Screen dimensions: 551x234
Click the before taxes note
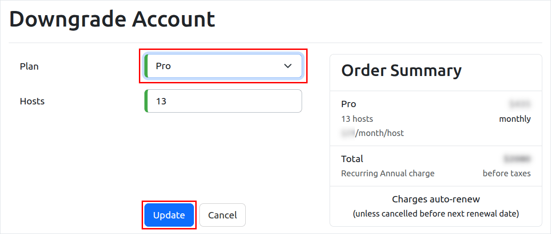(507, 174)
